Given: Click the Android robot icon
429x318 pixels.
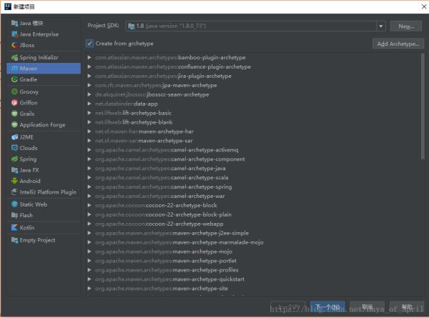Looking at the screenshot, I should click(14, 181).
